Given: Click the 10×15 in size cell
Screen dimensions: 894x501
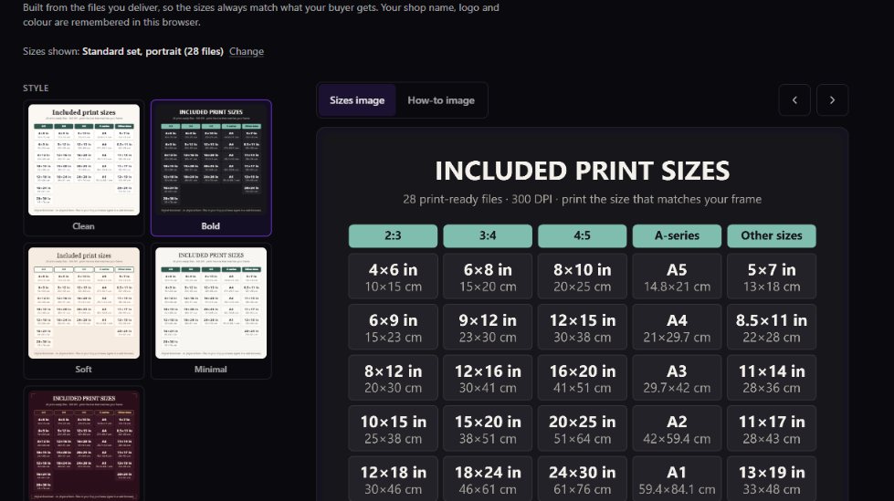Looking at the screenshot, I should point(393,429).
